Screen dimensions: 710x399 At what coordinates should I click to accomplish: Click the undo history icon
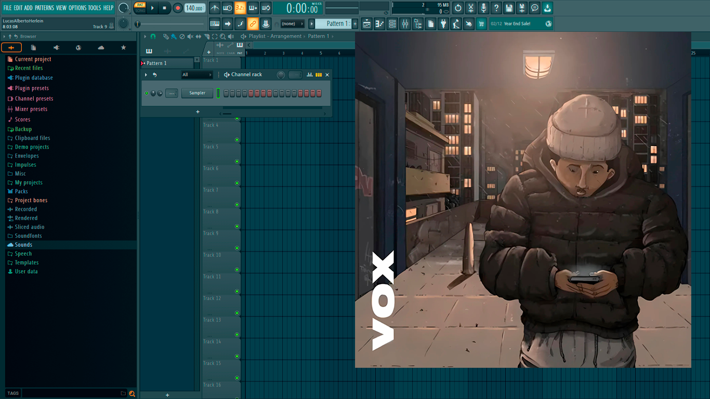tap(458, 8)
